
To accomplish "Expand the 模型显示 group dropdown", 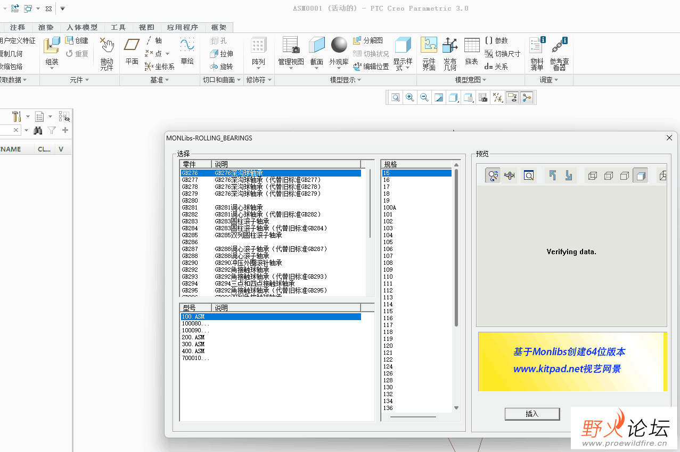I will click(345, 80).
